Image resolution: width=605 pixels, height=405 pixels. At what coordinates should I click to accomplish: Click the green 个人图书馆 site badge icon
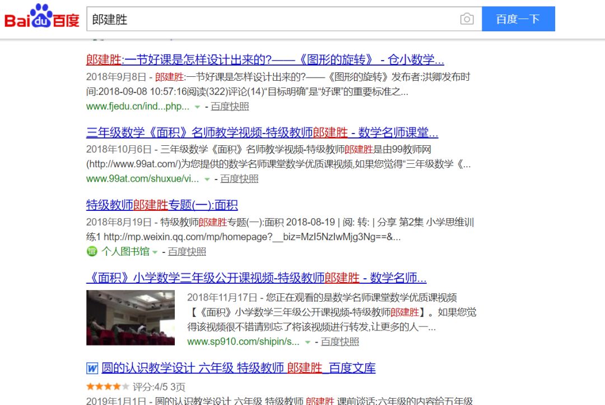(x=92, y=251)
